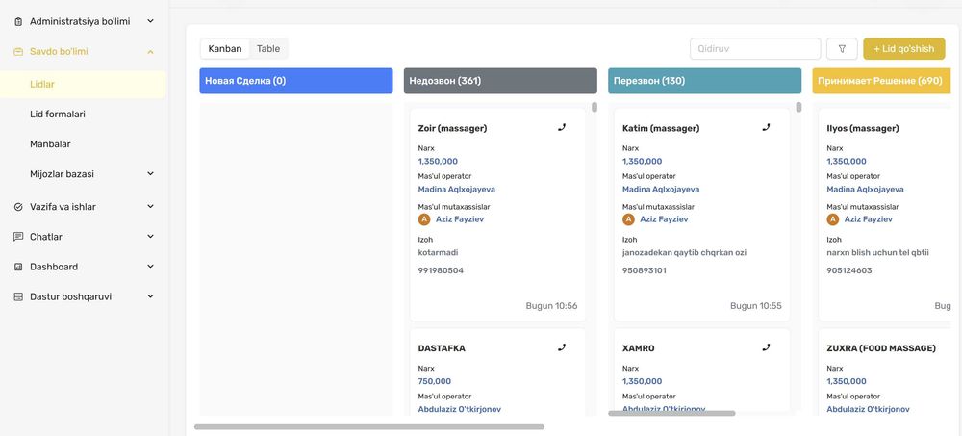Expand Dastur boshqaruvi menu

(150, 296)
